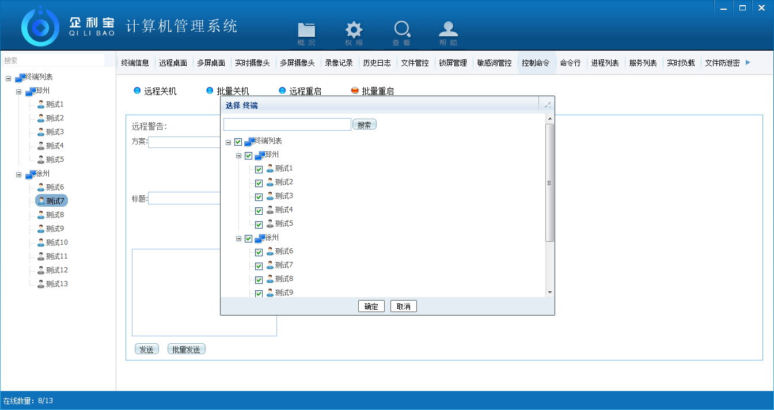Uncheck the 终端列表 root checkbox
This screenshot has height=410, width=774.
click(x=238, y=142)
